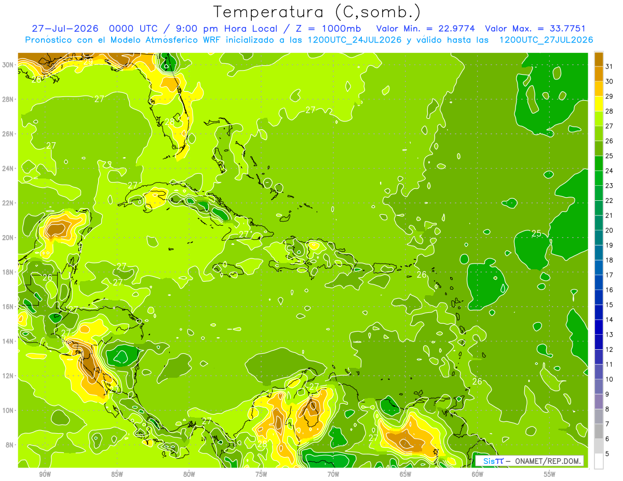Click the 31 label on the color scale

(x=610, y=66)
